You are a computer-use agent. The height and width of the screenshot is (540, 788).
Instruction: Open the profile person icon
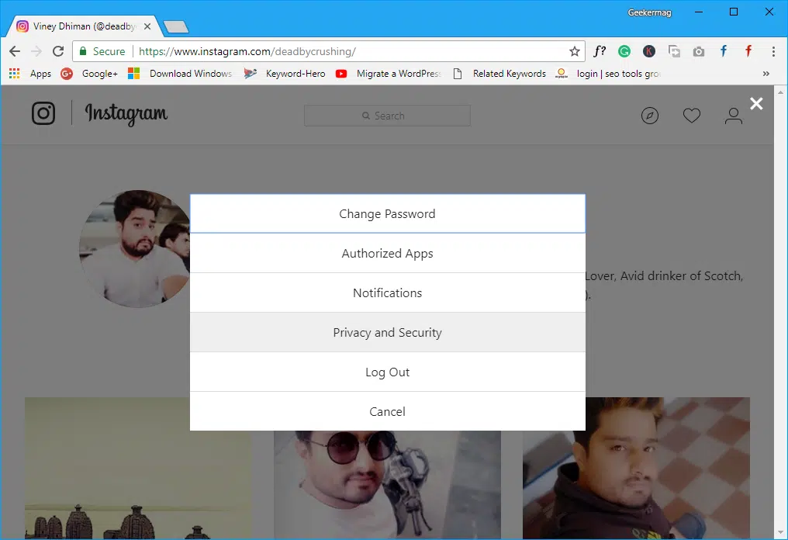tap(733, 115)
